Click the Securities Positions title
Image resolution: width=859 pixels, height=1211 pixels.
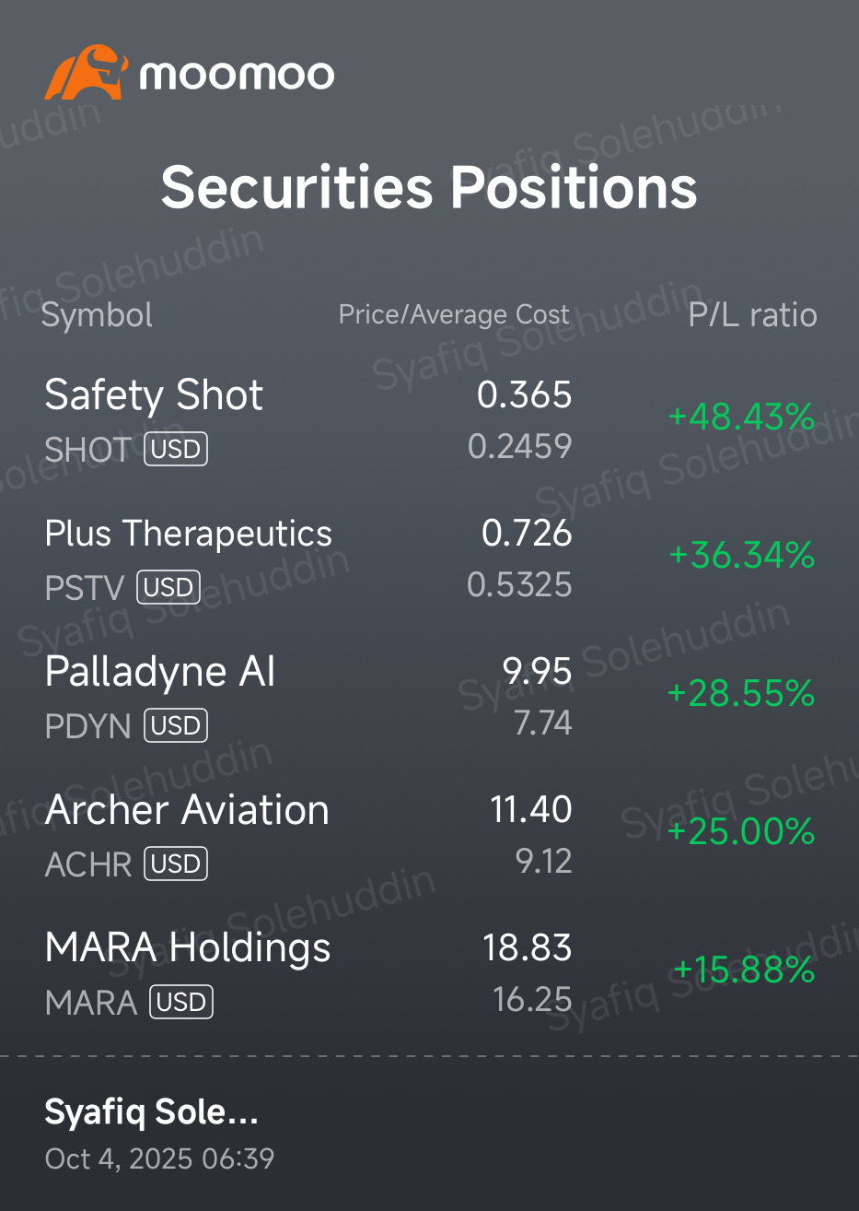429,187
